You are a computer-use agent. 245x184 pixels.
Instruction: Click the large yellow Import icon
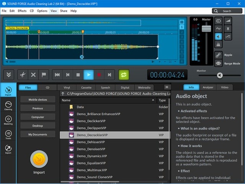tap(39, 160)
